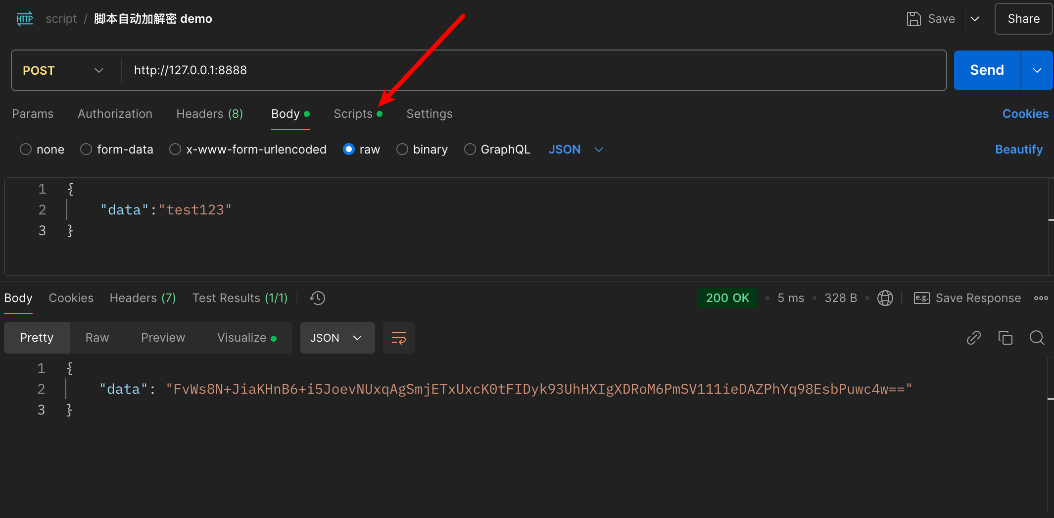1054x518 pixels.
Task: Copy response link using the chain icon
Action: [973, 338]
